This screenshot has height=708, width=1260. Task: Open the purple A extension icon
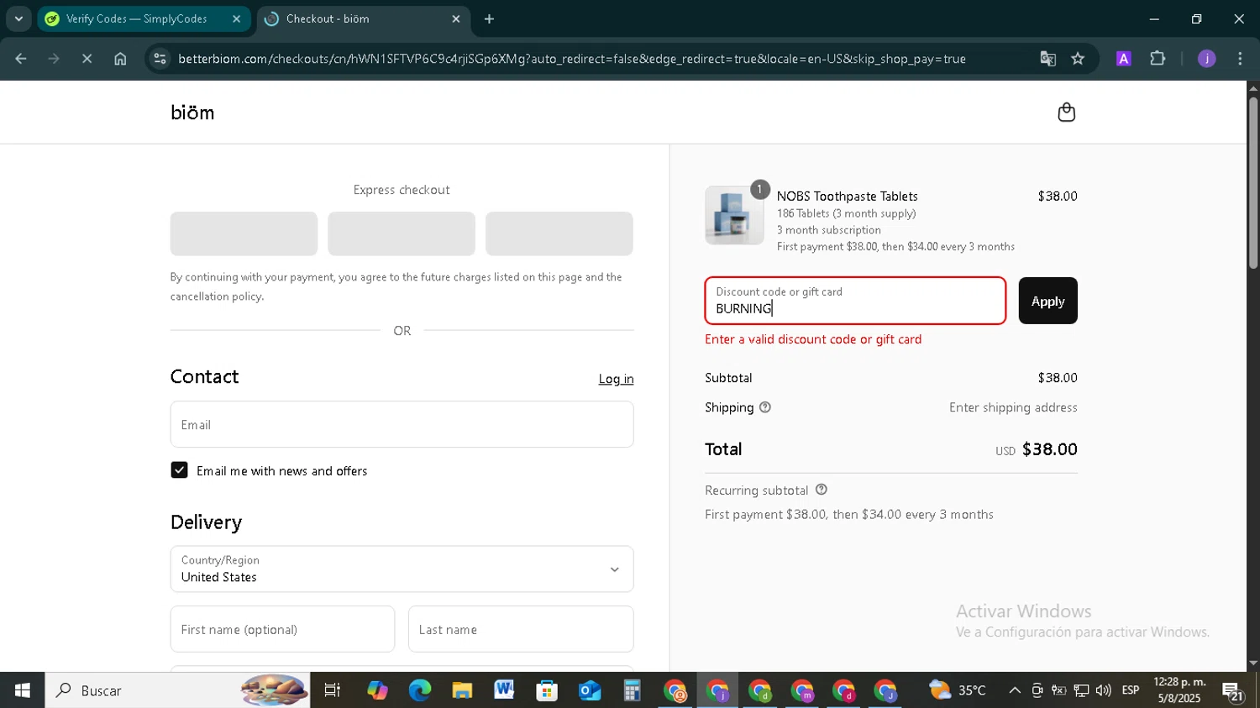point(1123,59)
